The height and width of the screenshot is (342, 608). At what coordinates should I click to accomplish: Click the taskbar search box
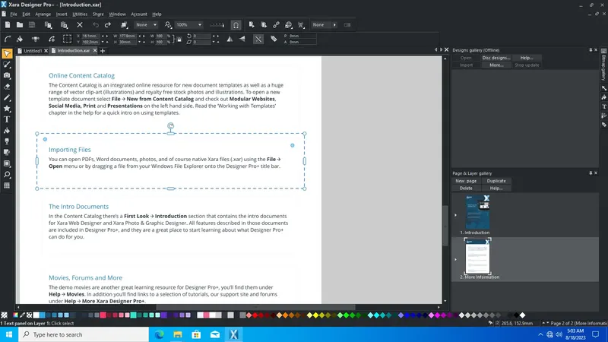point(84,334)
